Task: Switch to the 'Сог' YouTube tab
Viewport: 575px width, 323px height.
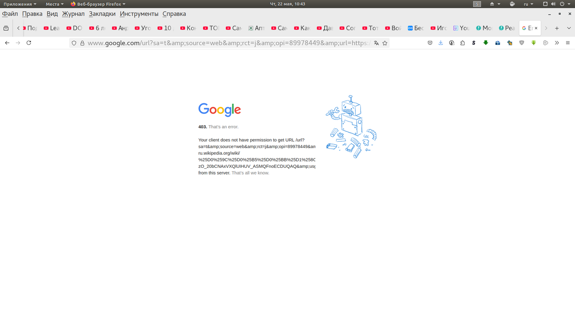Action: 348,28
